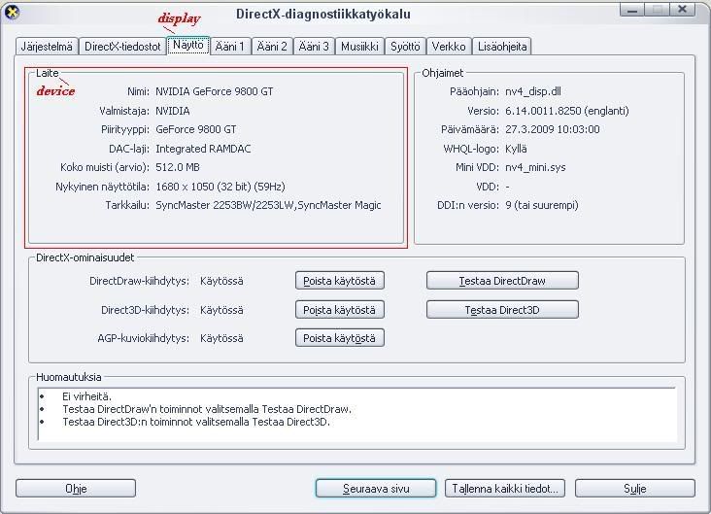Open the Musiikki tab
The height and width of the screenshot is (514, 711).
click(x=359, y=47)
